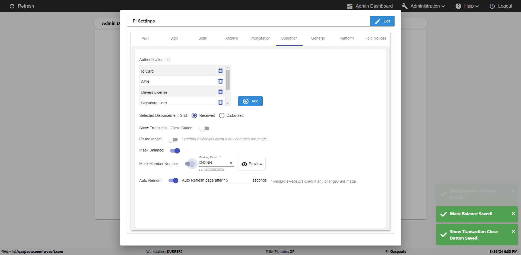Delete Id Card from authentication list
This screenshot has width=521, height=255.
tap(220, 71)
